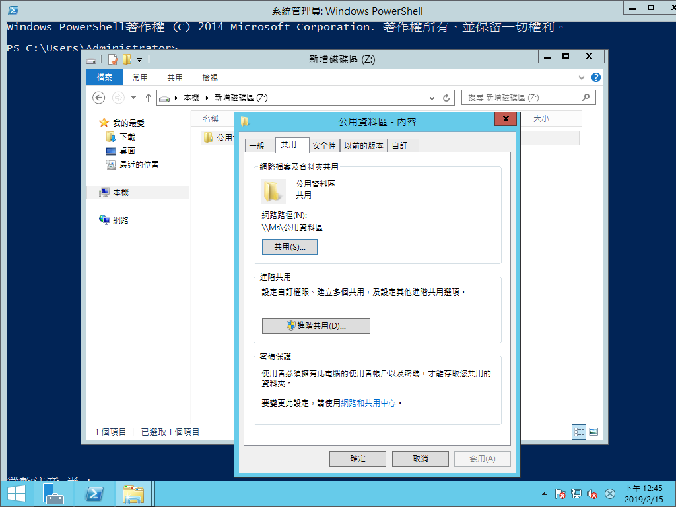Image resolution: width=676 pixels, height=507 pixels.
Task: Click the network status tray icon
Action: tap(576, 494)
